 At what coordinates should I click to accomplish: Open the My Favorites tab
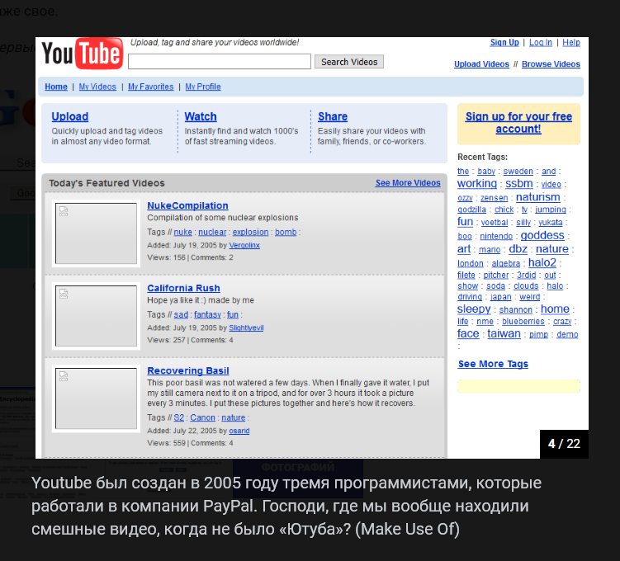point(150,87)
